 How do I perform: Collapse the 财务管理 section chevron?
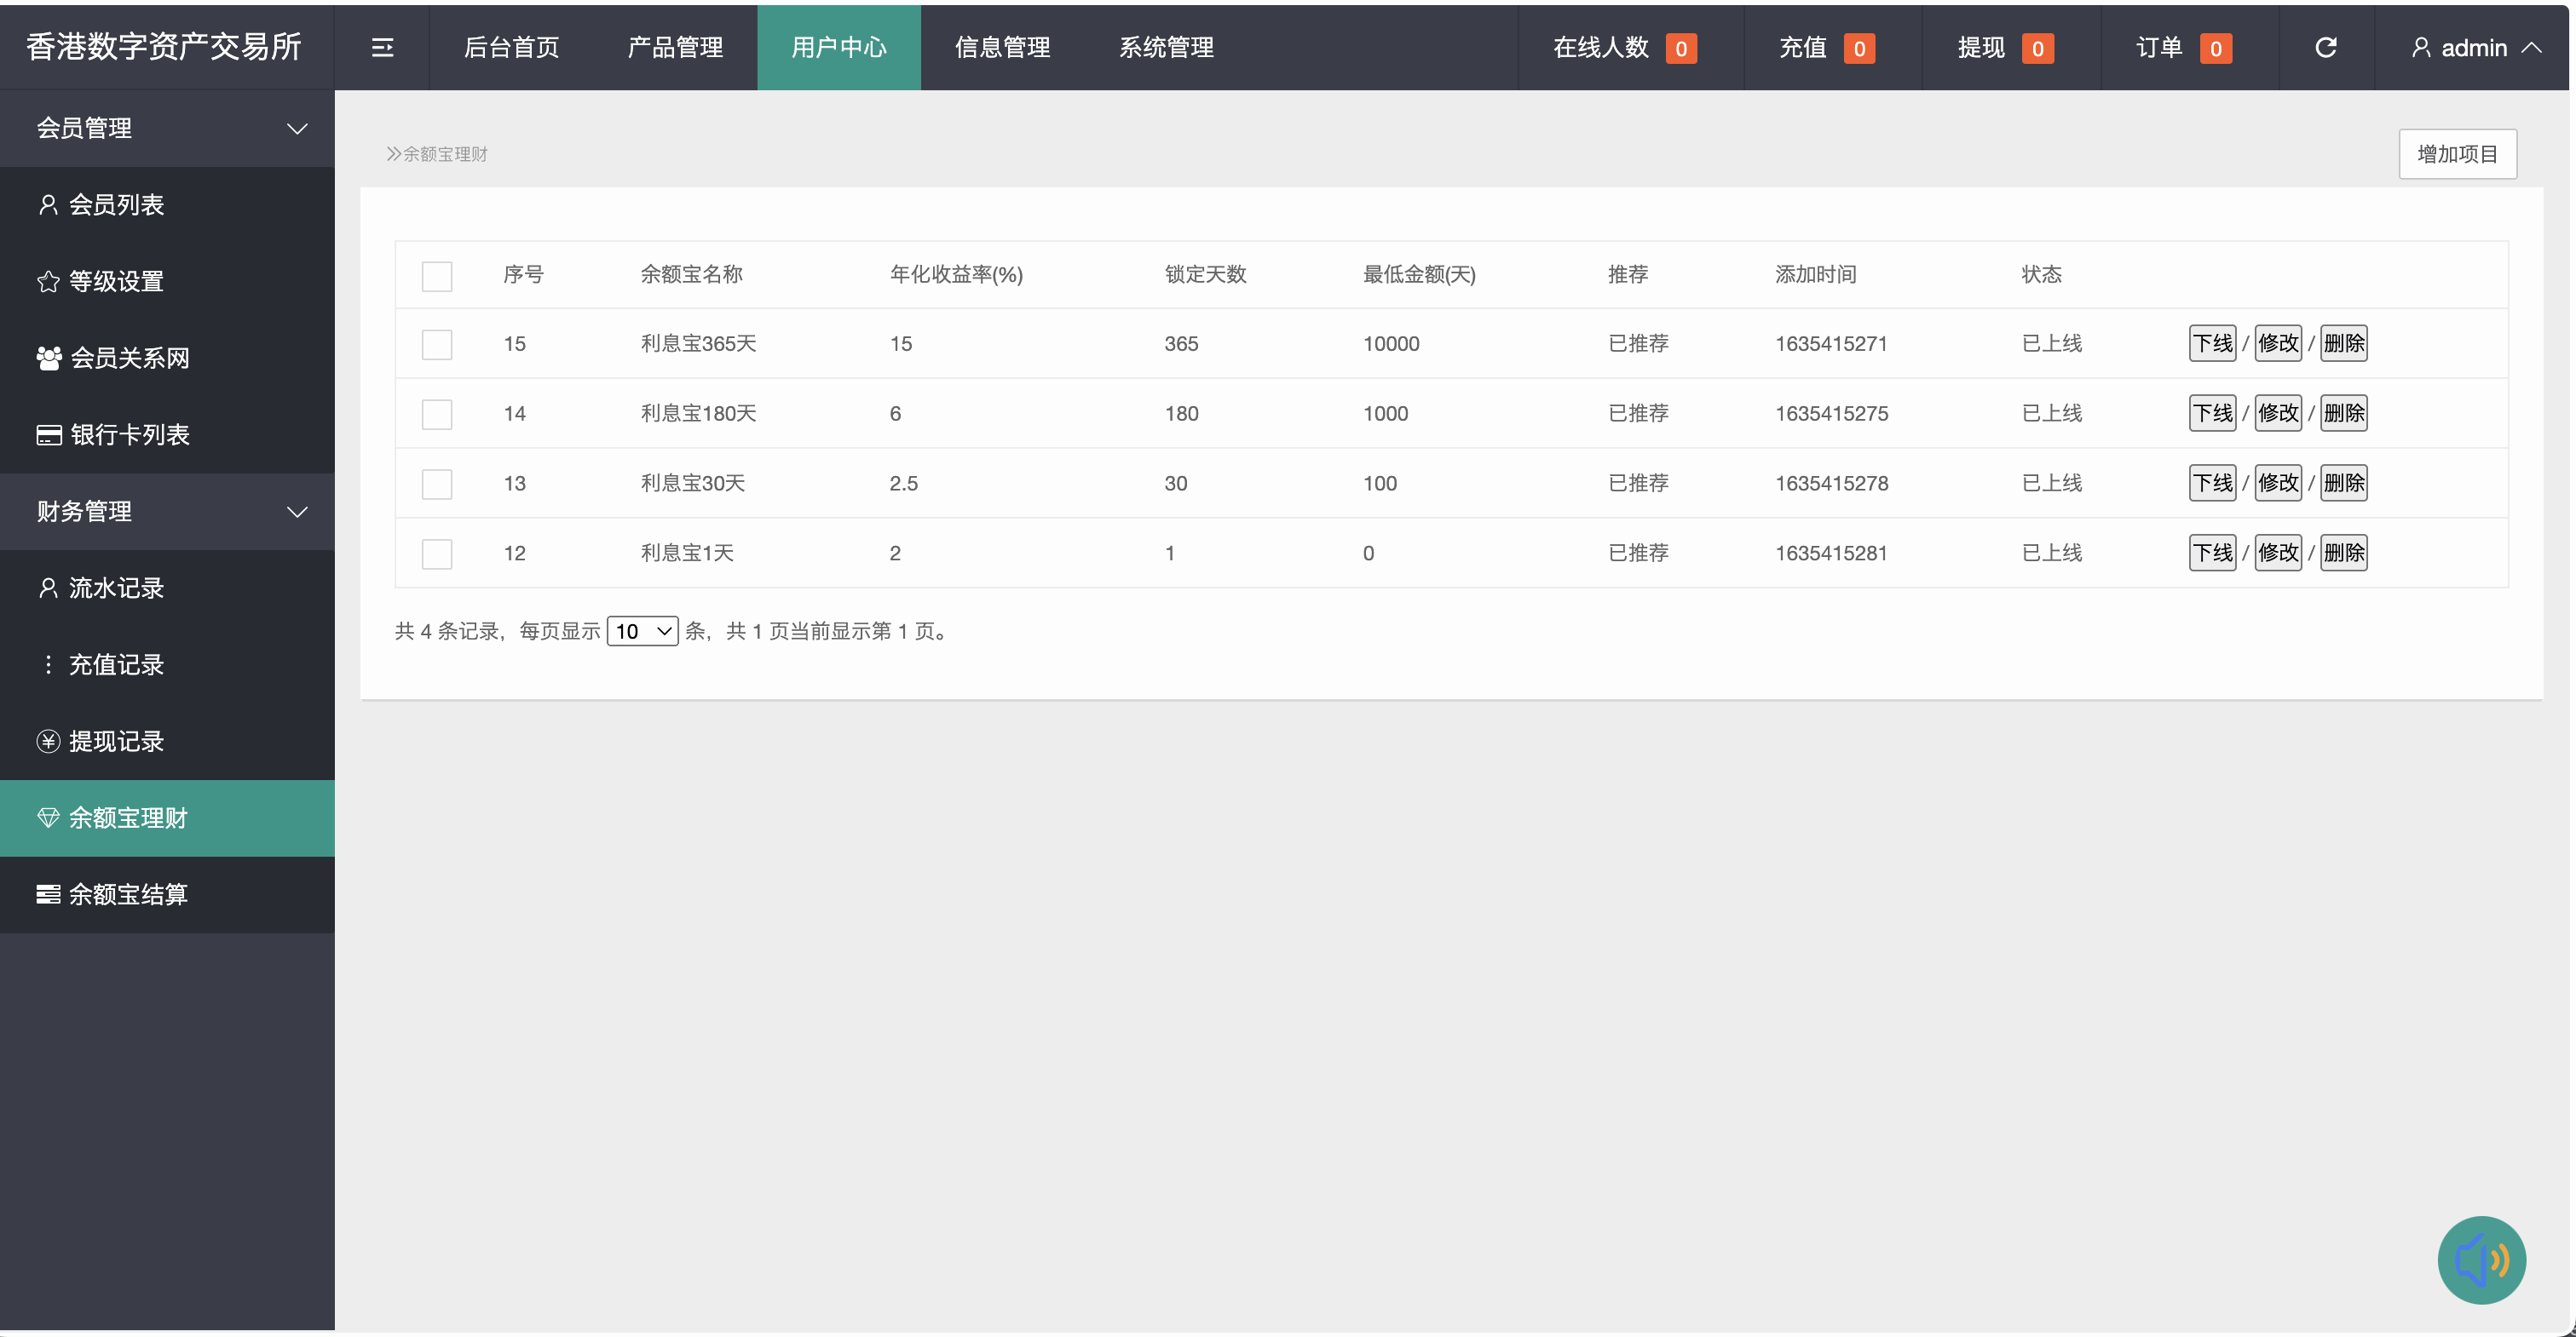(x=297, y=513)
